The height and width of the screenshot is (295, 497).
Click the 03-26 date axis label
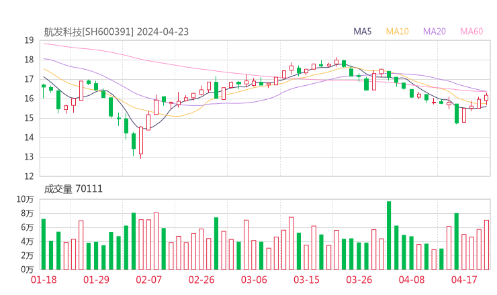tap(359, 280)
